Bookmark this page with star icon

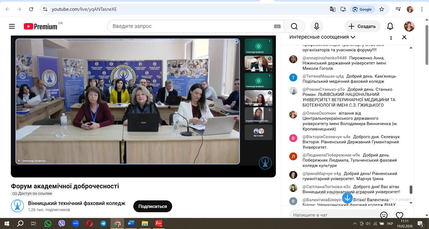381,9
